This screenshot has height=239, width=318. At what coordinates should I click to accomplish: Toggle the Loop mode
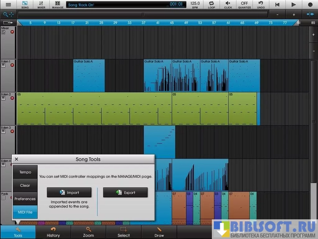point(211,5)
